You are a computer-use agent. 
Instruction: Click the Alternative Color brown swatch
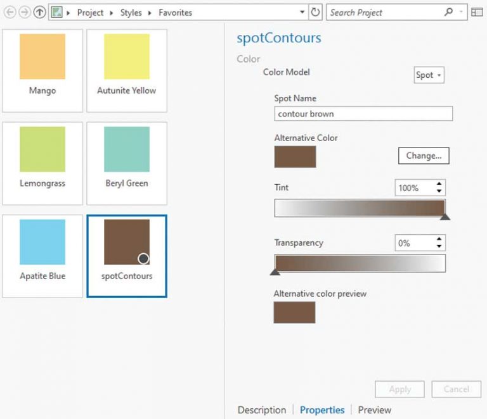pos(295,157)
